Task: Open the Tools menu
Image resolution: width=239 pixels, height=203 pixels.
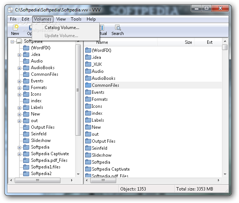Action: [76, 19]
